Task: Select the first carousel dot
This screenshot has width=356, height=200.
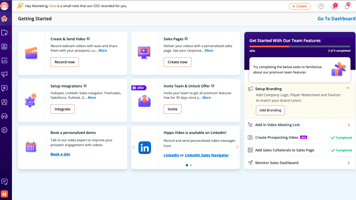Action: (x=187, y=165)
